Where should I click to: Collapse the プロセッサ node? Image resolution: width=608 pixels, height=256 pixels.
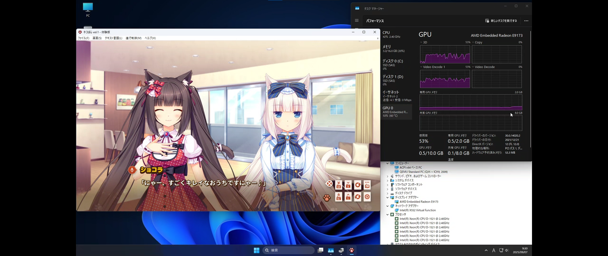point(387,214)
